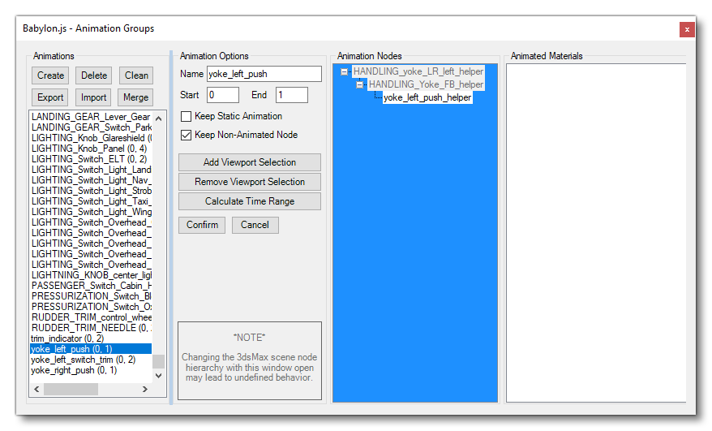Click Add Viewport Selection
The width and height of the screenshot is (712, 431).
[x=249, y=162]
